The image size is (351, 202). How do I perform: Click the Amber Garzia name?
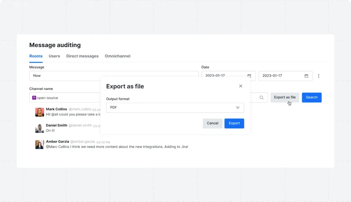[x=58, y=142]
